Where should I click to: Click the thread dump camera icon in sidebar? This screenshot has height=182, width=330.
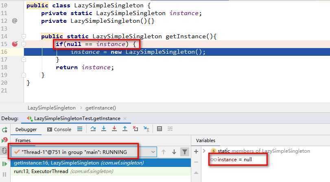pyautogui.click(x=4, y=151)
